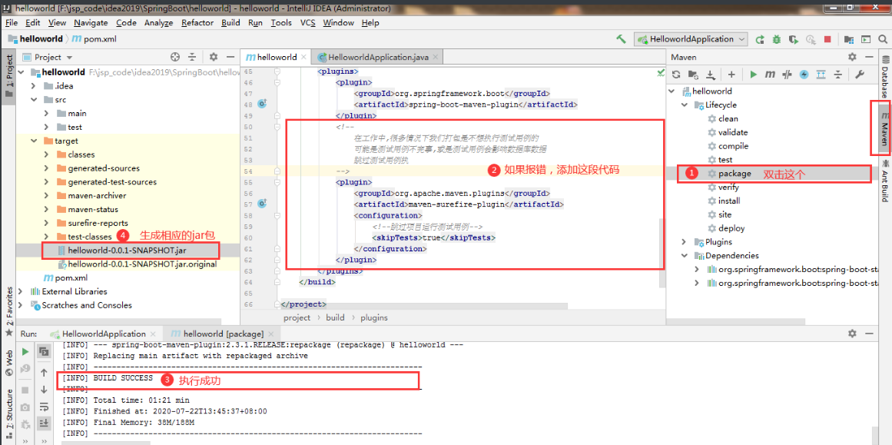892x445 pixels.
Task: Hide the Maven panel with the minus icon
Action: coord(869,57)
